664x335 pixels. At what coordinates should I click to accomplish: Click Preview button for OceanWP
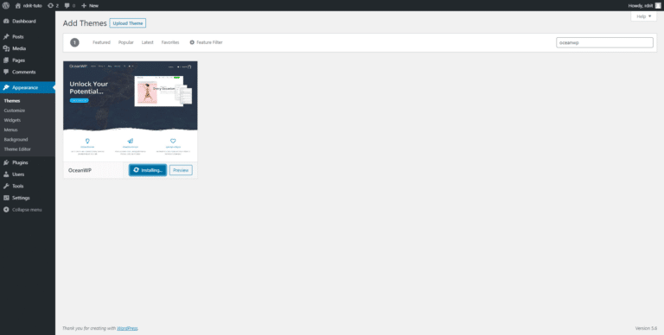click(181, 170)
